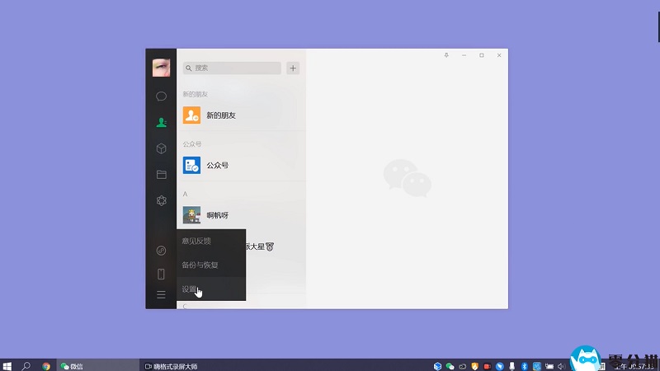Viewport: 660px width, 371px height.
Task: Choose 意见反馈 from the popup menu
Action: tap(196, 241)
